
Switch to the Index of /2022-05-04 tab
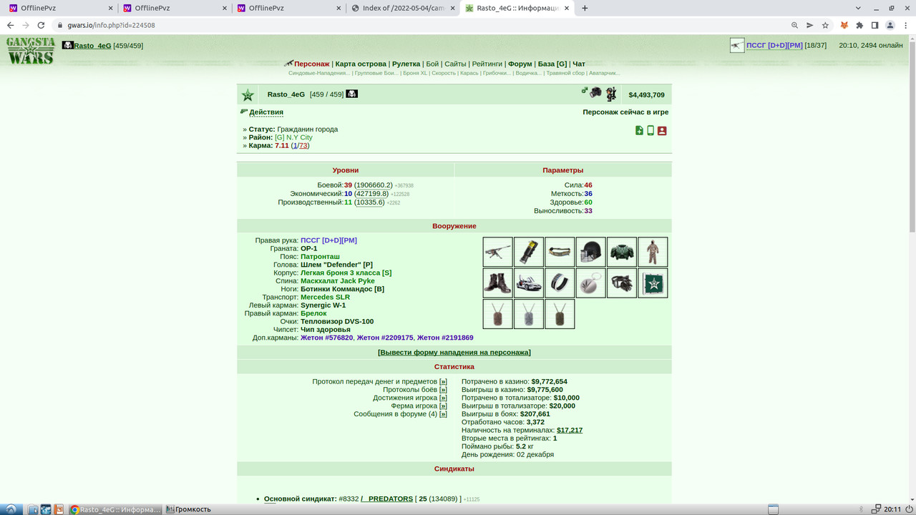pos(401,9)
